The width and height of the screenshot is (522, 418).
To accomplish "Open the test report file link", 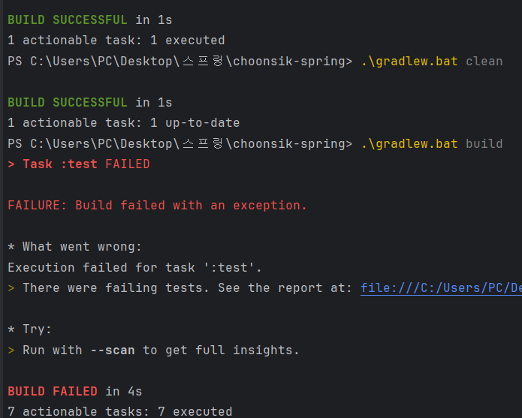I will (x=441, y=288).
